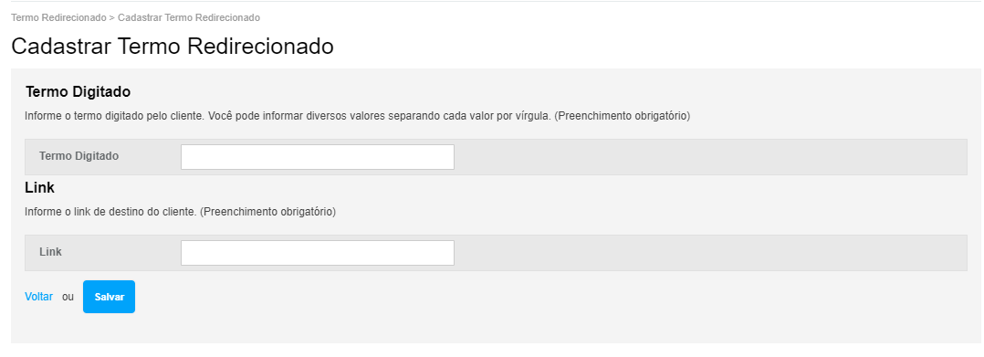Click the 'ou' text beside Voltar
Viewport: 984px width, 357px height.
[x=68, y=298]
